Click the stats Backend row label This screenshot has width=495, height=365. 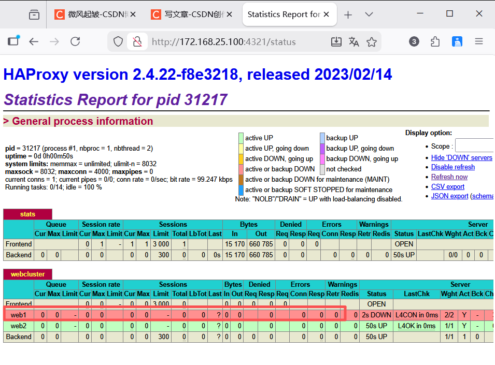pyautogui.click(x=19, y=255)
